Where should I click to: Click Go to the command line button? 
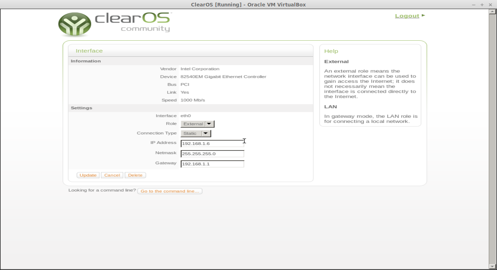[x=170, y=191]
